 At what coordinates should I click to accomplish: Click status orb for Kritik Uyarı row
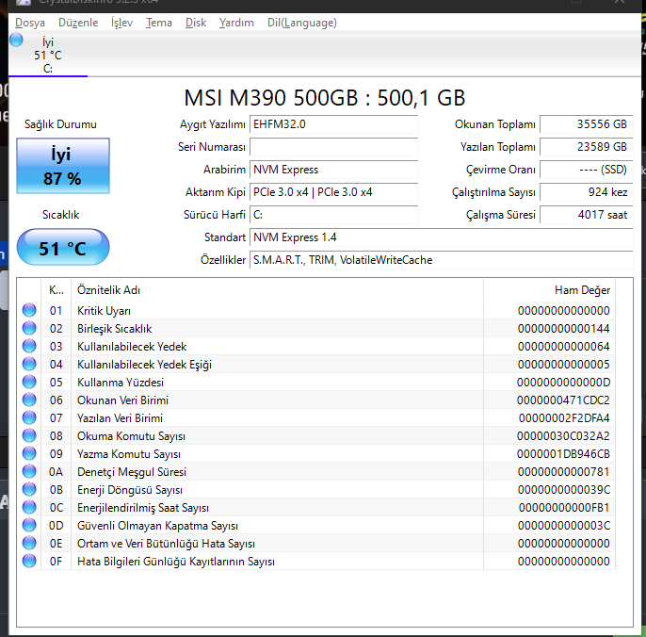29,310
